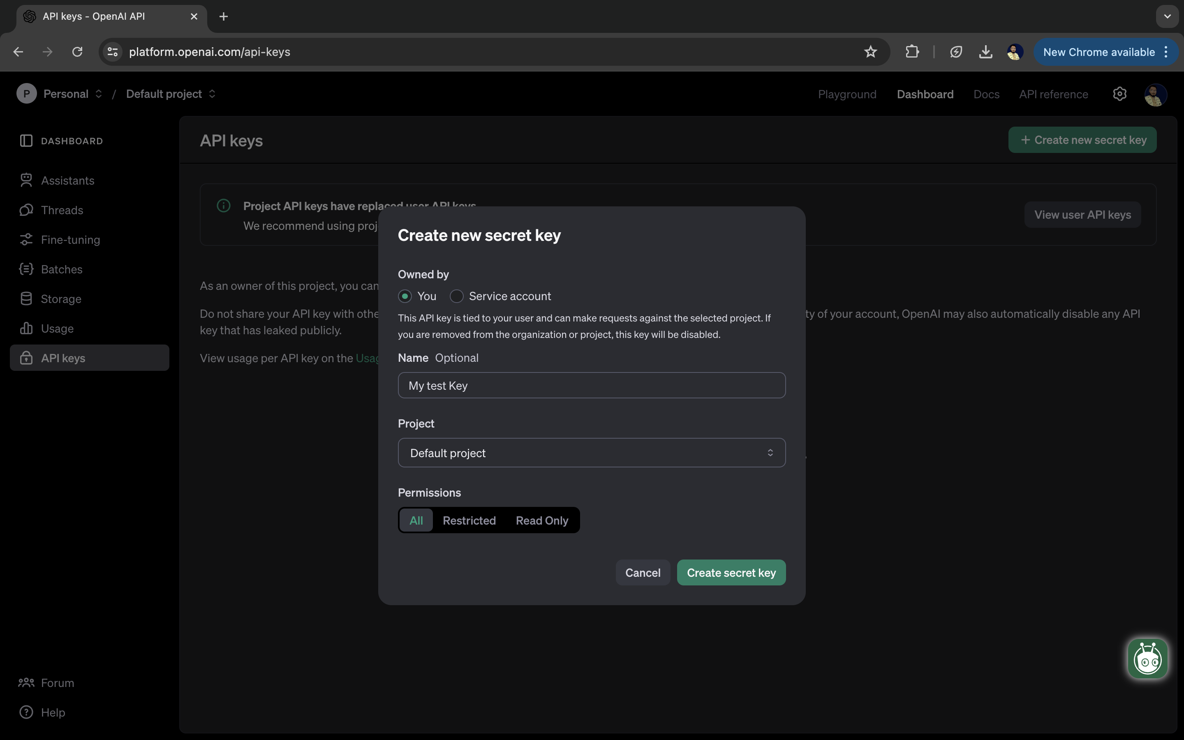
Task: Open the Usage sidebar section
Action: point(57,328)
